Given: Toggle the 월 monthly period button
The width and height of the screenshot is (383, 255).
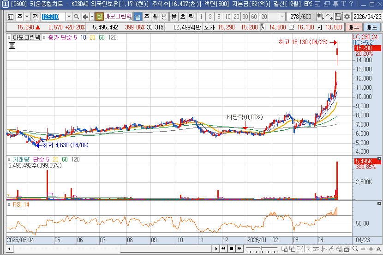Looking at the screenshot, I should [156, 17].
